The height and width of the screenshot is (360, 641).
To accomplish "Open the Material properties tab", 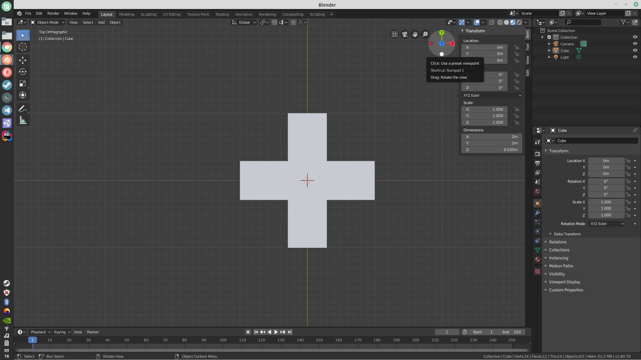I will click(x=537, y=259).
